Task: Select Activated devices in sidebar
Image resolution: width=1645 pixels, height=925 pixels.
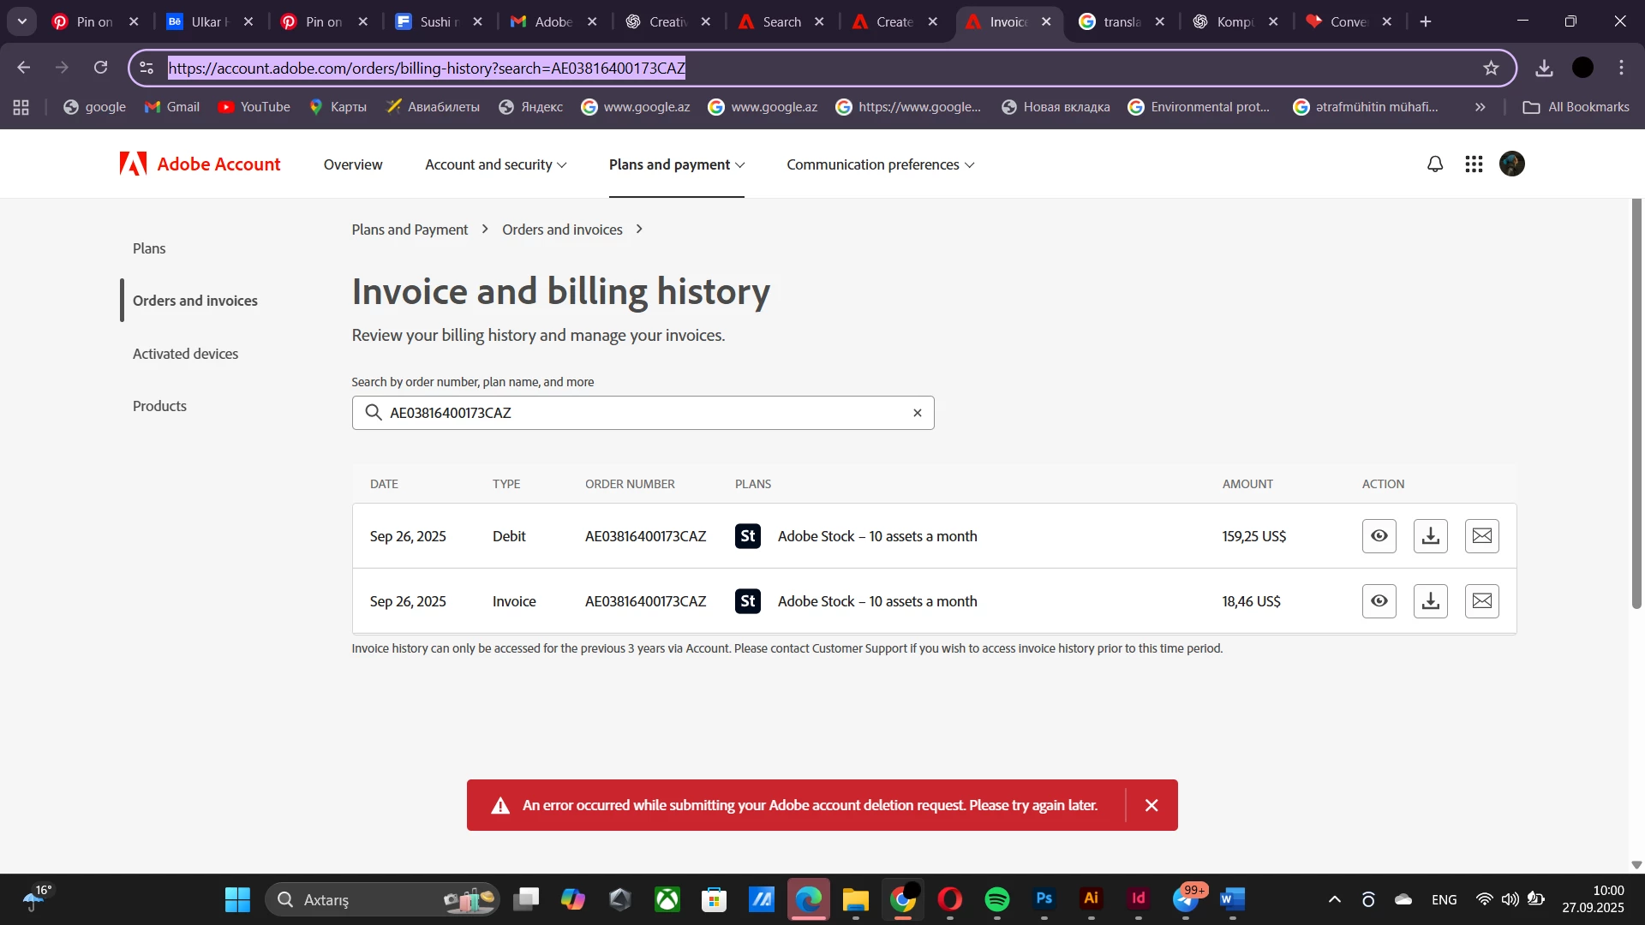Action: coord(185,354)
